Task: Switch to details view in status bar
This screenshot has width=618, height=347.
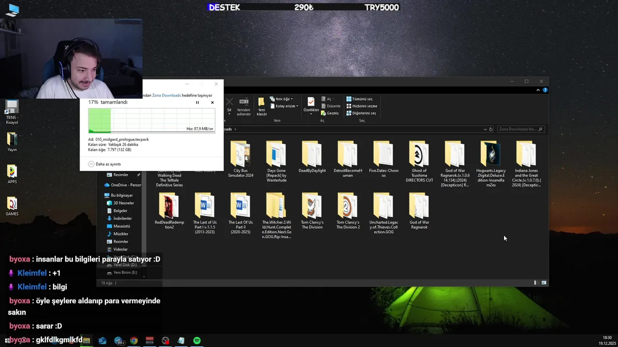Action: point(535,283)
